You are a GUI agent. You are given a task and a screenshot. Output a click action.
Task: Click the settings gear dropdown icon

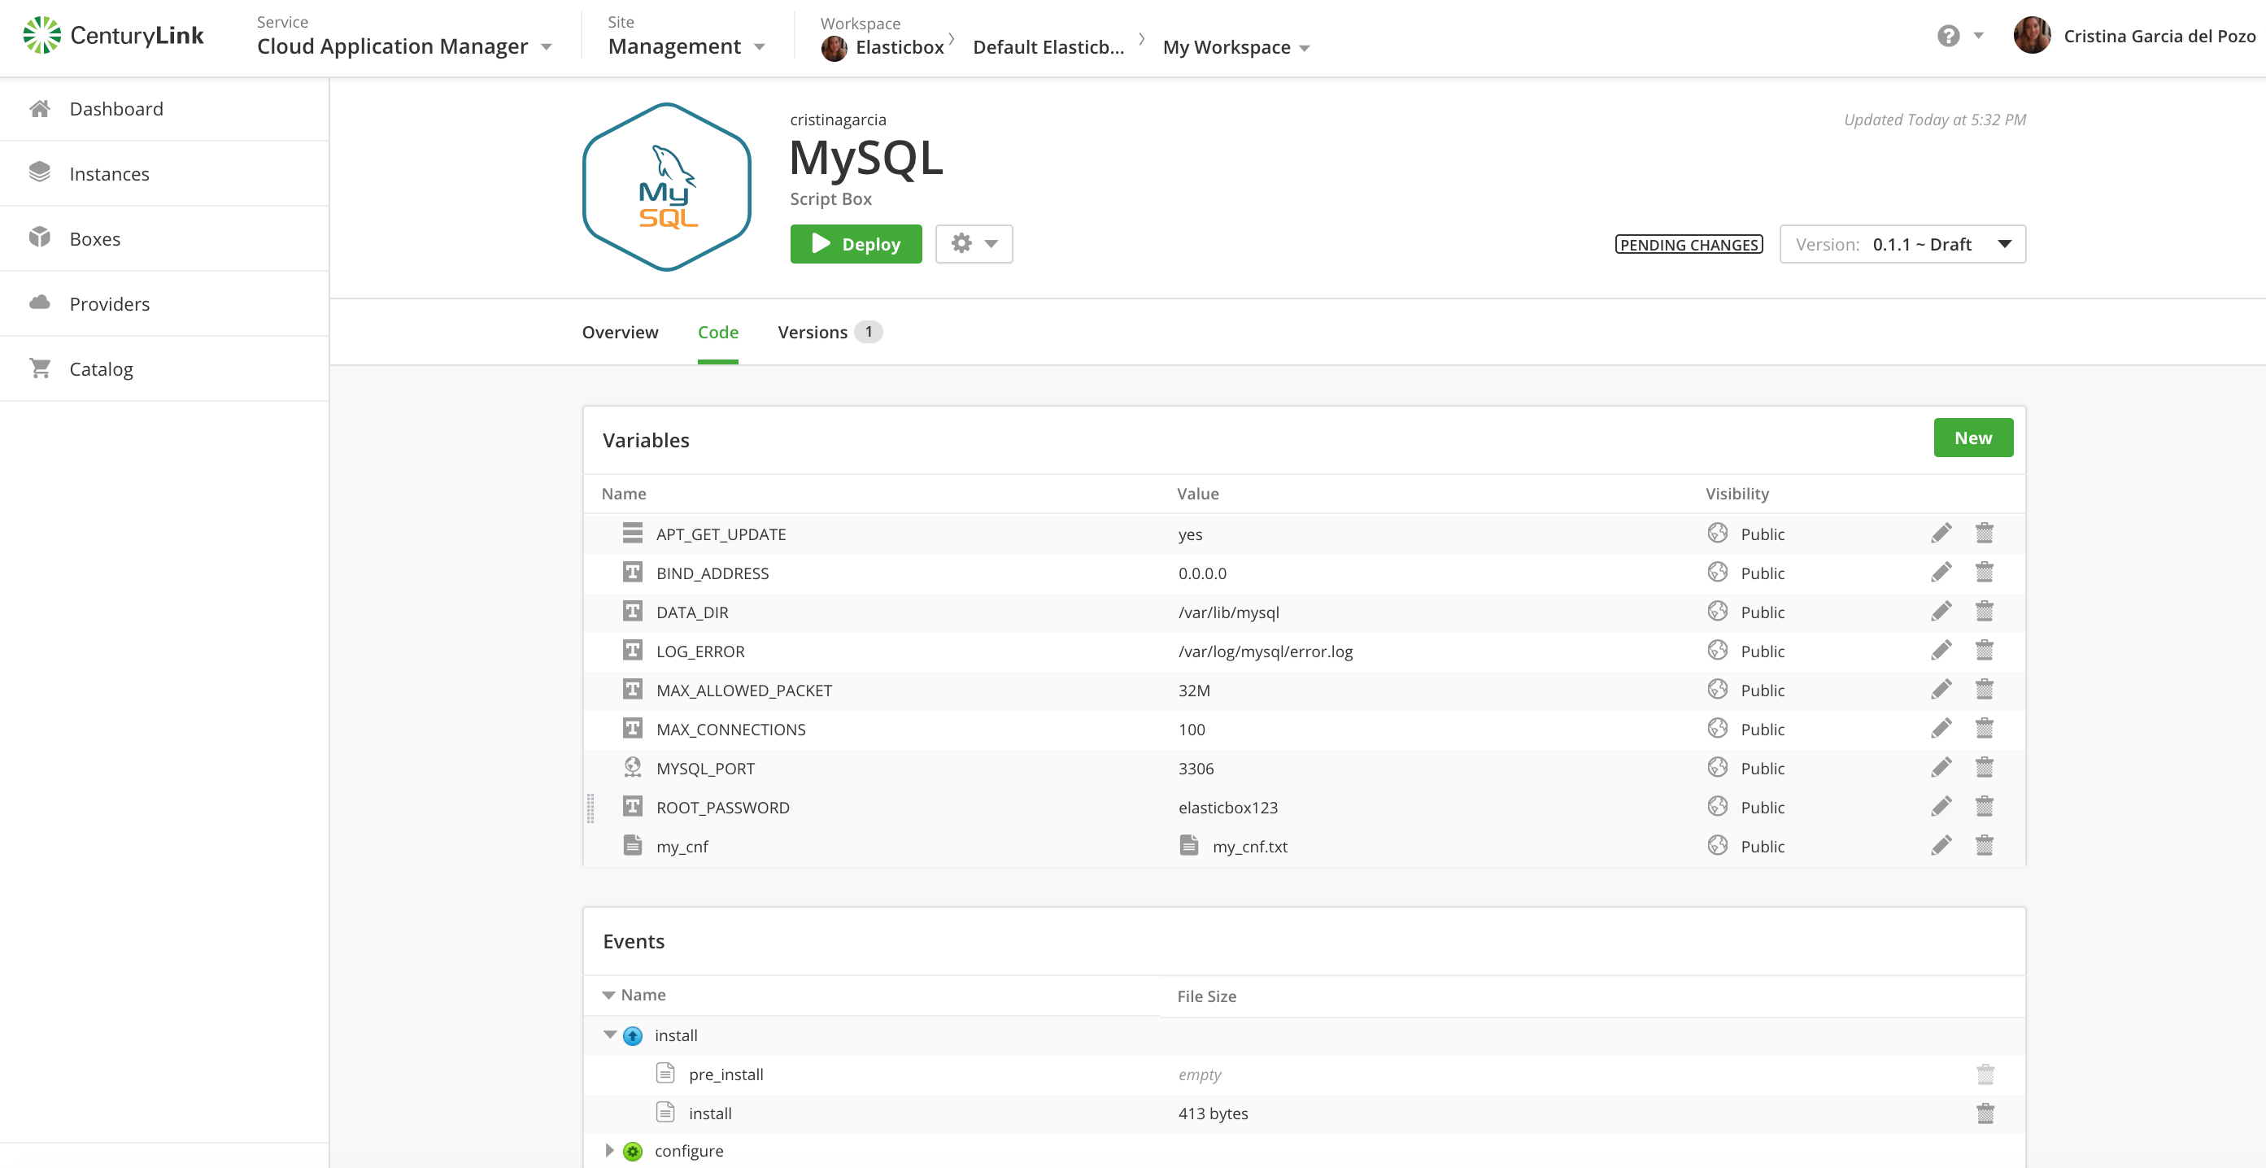pos(972,243)
